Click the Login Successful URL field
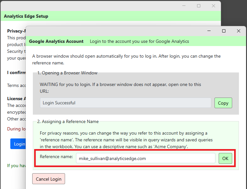The height and width of the screenshot is (189, 247). [x=125, y=103]
